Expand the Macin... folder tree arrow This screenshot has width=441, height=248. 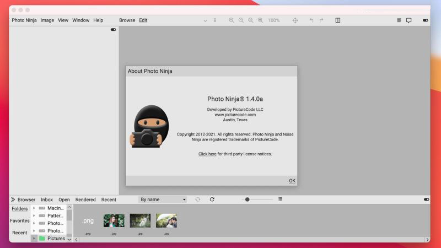(34, 208)
